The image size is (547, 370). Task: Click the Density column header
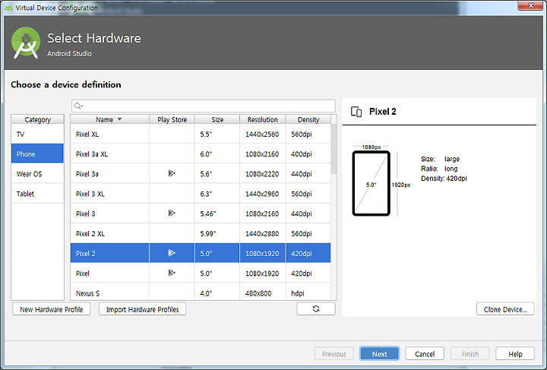click(x=308, y=119)
